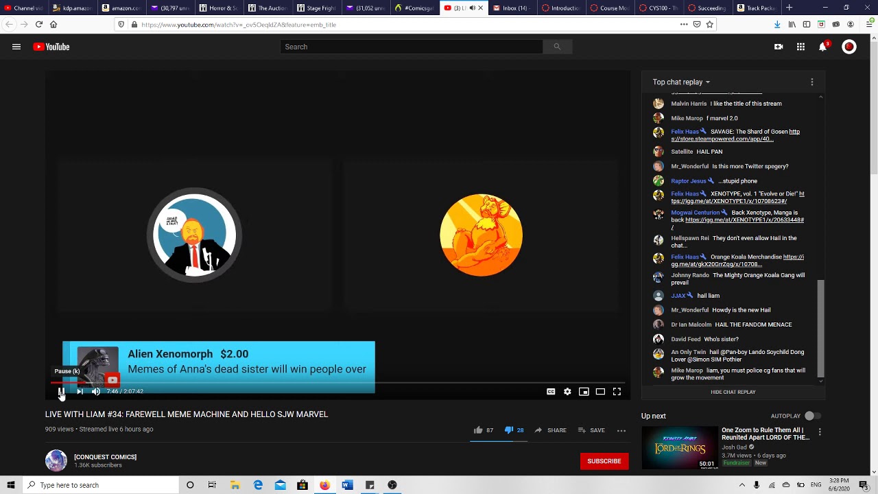Open the account avatar menu
The image size is (878, 494).
click(849, 47)
